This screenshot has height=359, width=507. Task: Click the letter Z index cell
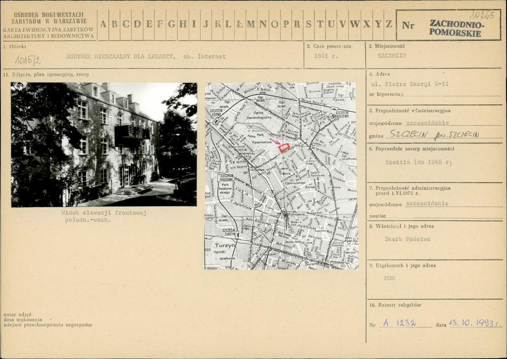[x=389, y=25]
